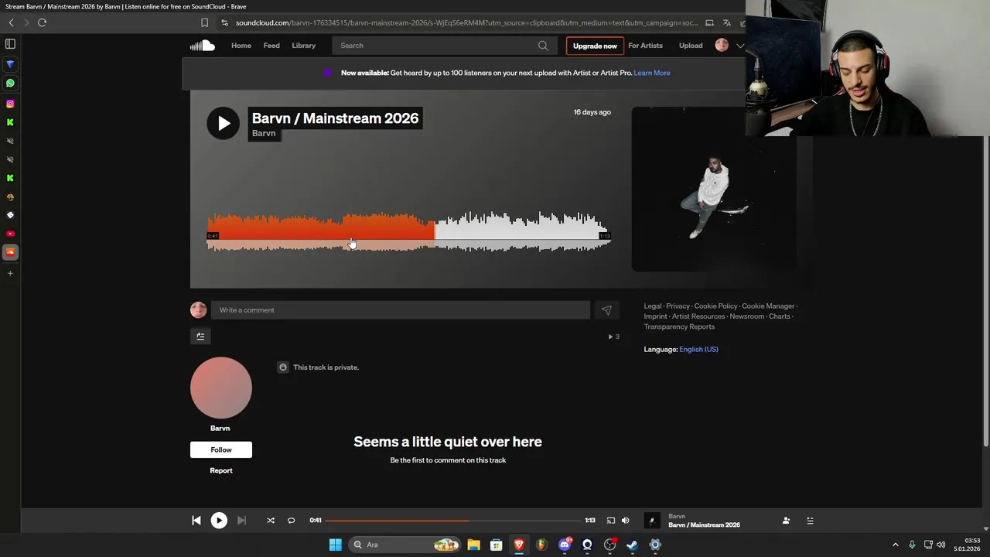990x557 pixels.
Task: Open Transparency Reports link
Action: pos(679,326)
